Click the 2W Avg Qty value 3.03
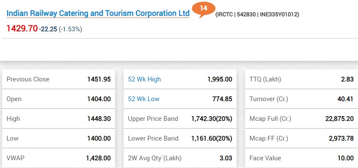 coord(226,158)
